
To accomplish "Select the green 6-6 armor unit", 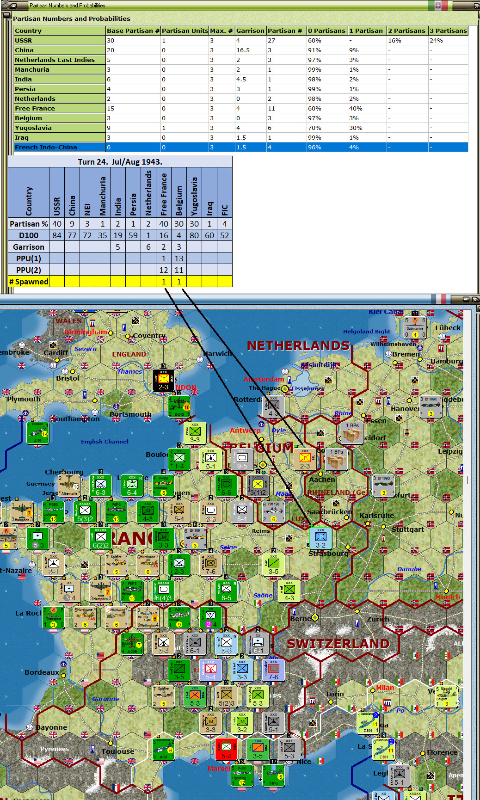I will click(x=226, y=486).
